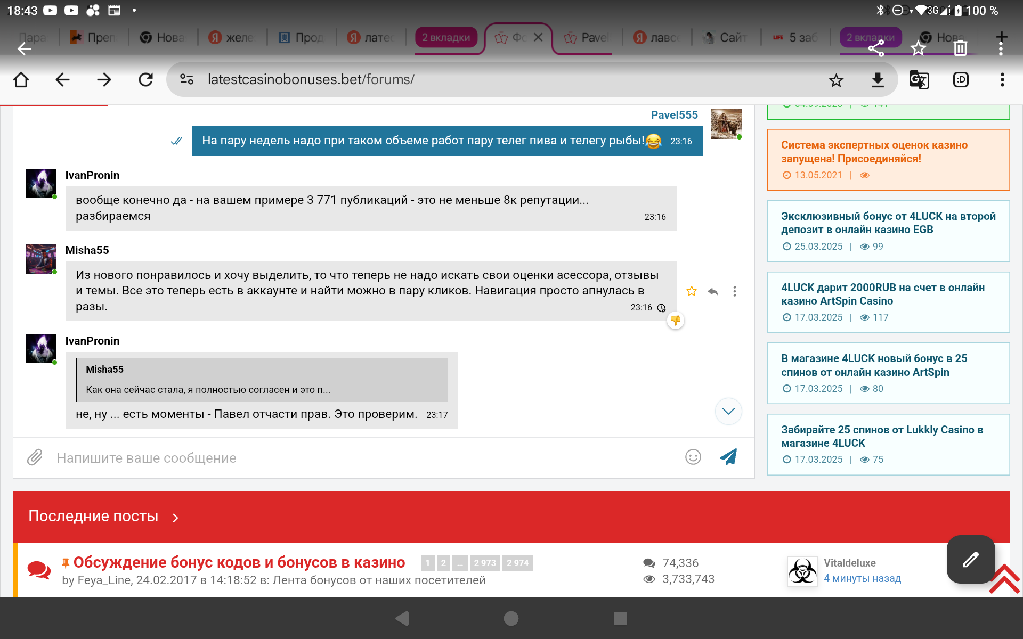Tap the floating pencil compose button

970,559
